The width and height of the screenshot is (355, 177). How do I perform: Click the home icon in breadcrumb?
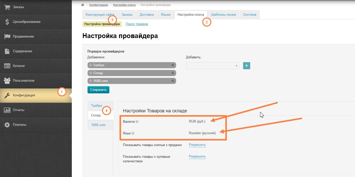click(82, 5)
